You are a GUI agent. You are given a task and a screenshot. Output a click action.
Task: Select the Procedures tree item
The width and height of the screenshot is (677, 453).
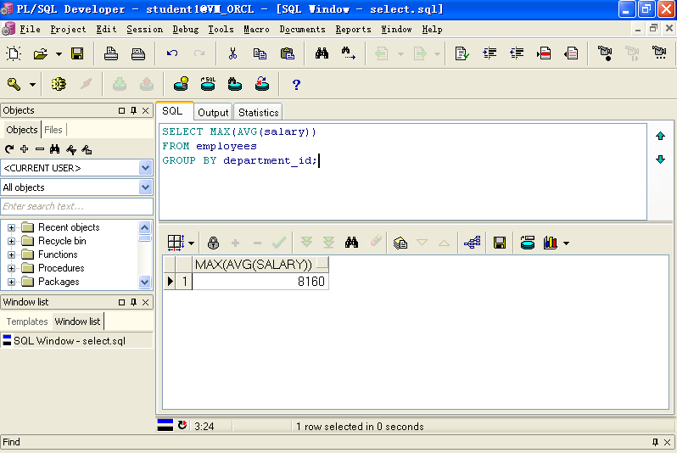pyautogui.click(x=61, y=268)
